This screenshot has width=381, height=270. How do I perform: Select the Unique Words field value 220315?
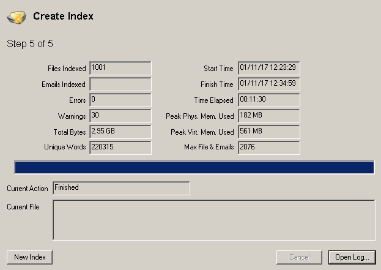click(x=120, y=148)
